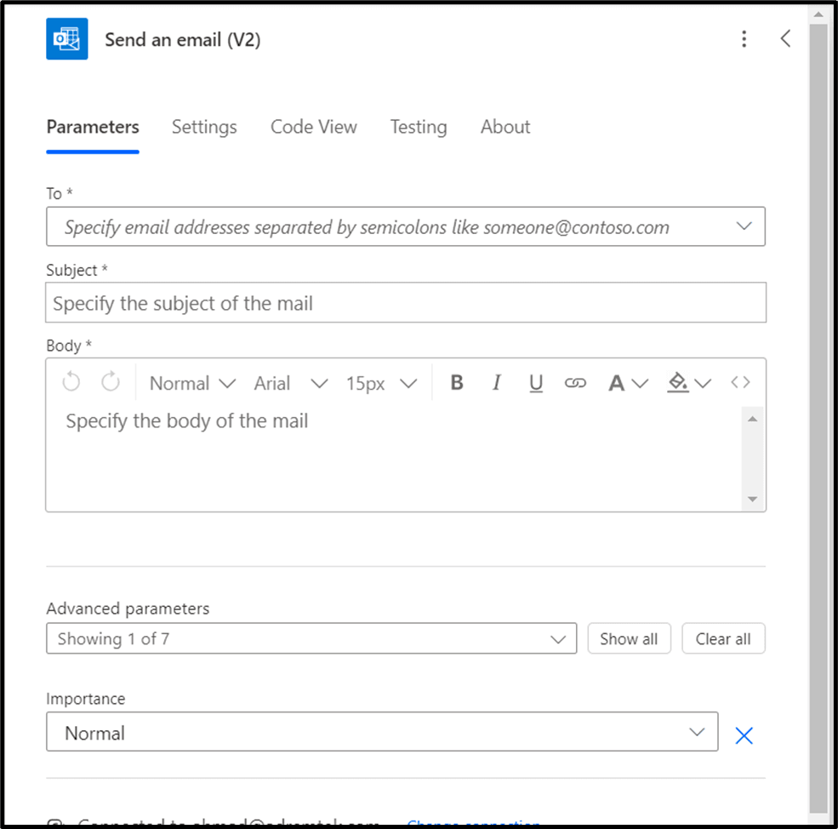Expand the Normal paragraph style dropdown
The height and width of the screenshot is (829, 838).
[x=192, y=383]
